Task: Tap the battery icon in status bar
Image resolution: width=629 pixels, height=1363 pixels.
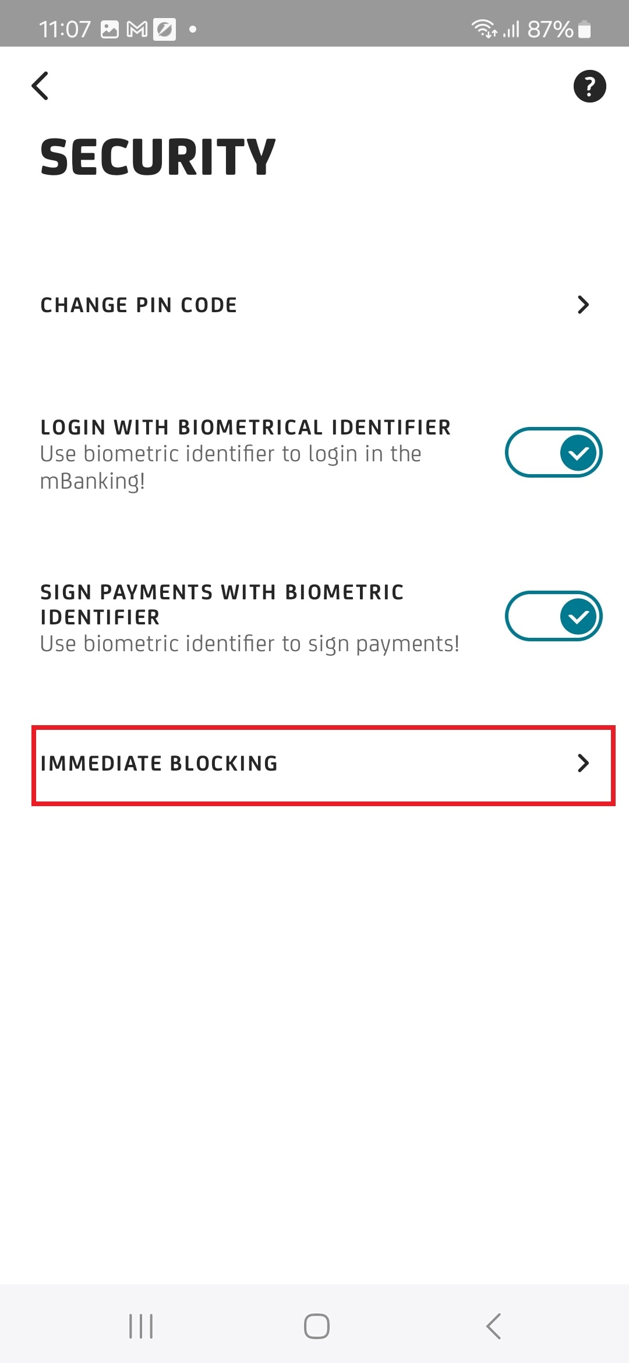Action: coord(585,29)
